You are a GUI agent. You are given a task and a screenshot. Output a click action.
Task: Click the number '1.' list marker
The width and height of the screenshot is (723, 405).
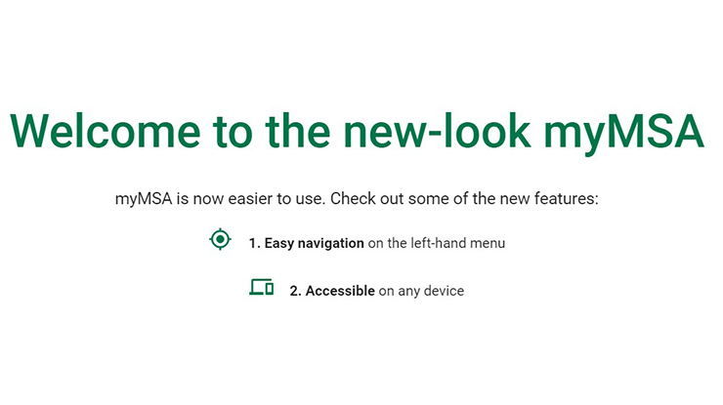[x=255, y=243]
